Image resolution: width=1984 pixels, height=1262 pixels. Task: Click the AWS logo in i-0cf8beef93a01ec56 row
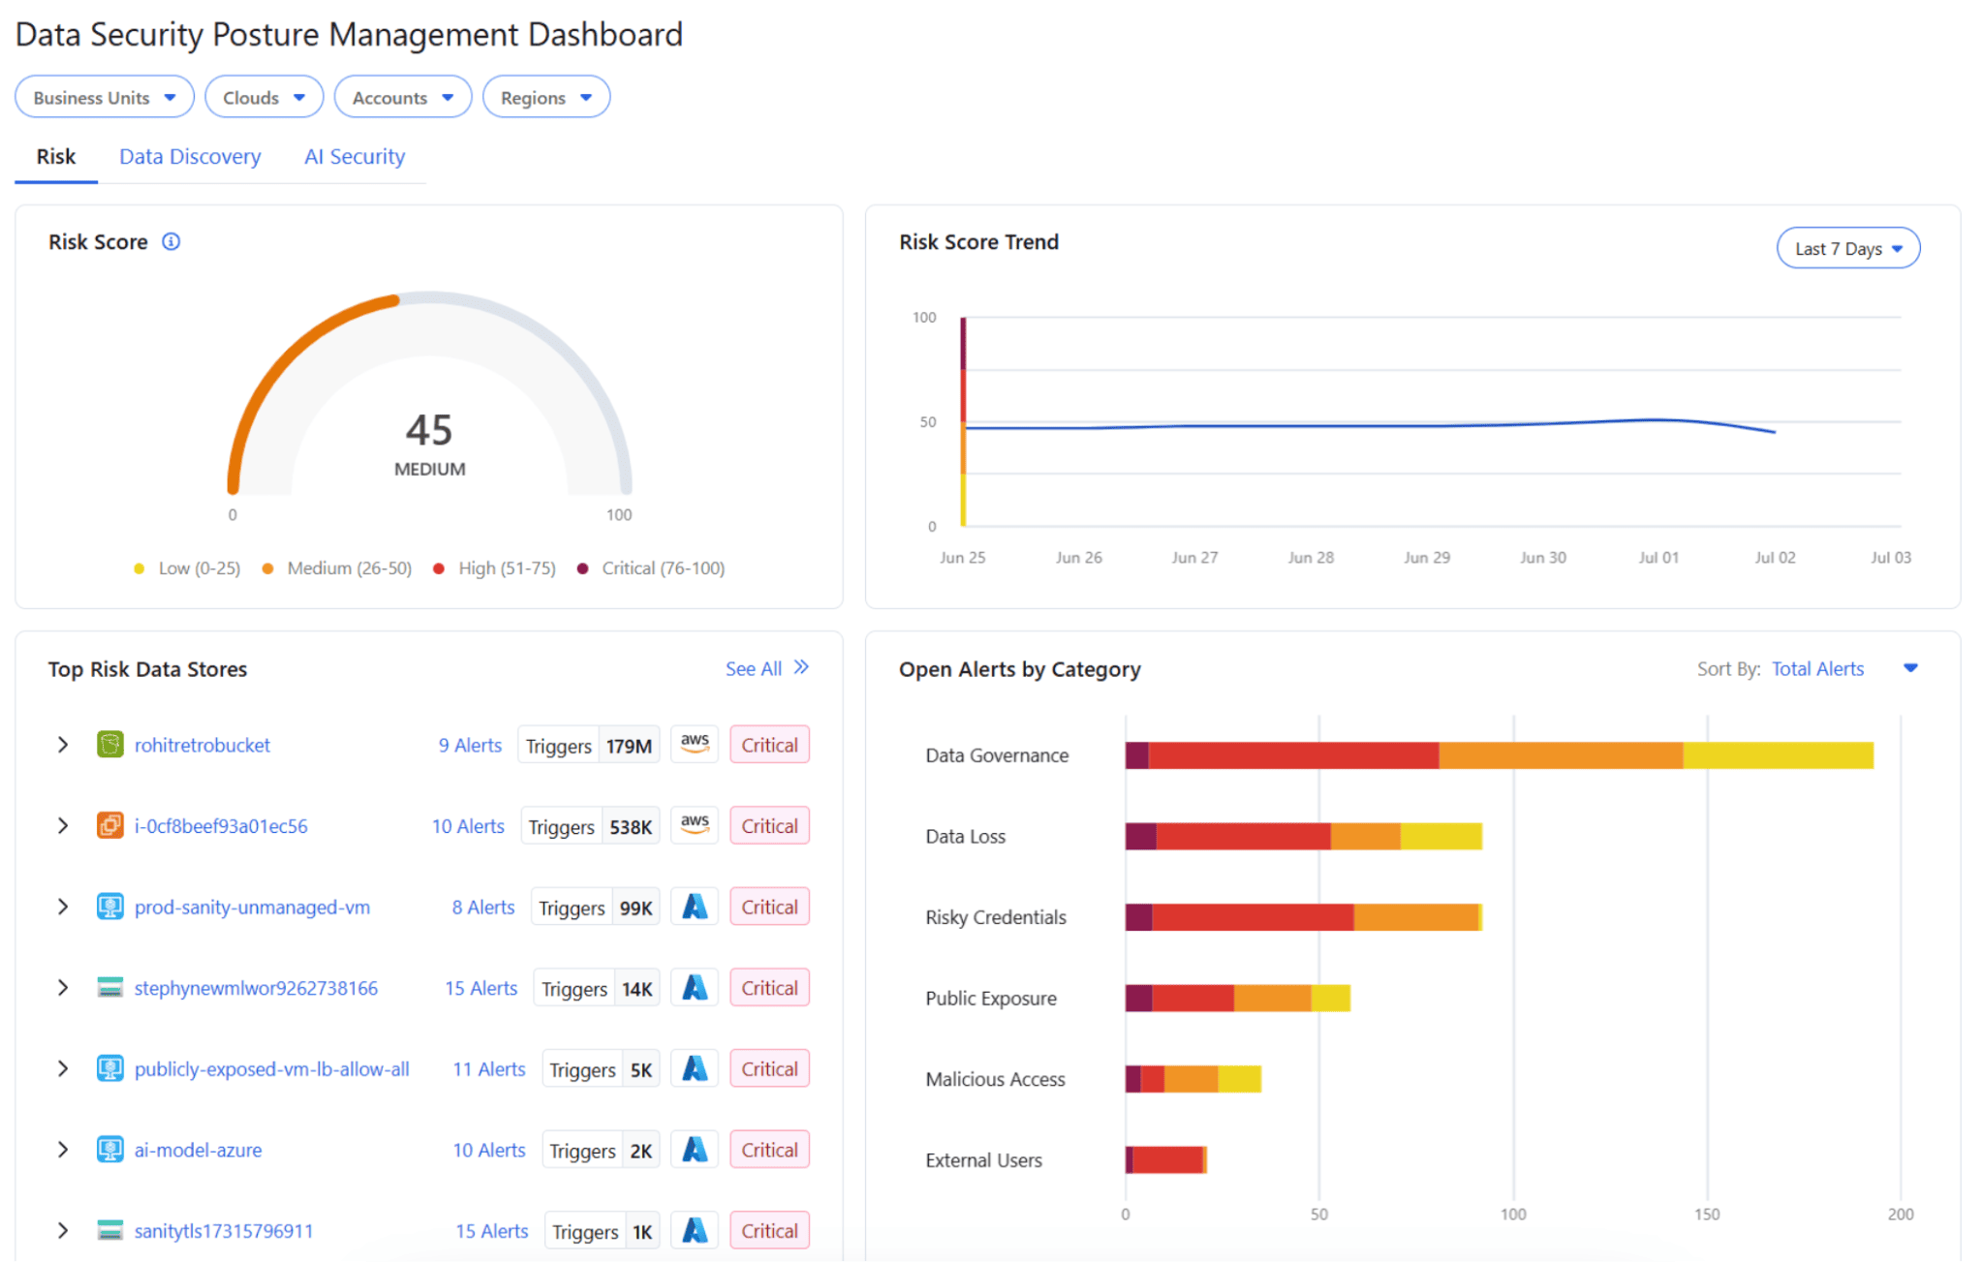point(695,825)
